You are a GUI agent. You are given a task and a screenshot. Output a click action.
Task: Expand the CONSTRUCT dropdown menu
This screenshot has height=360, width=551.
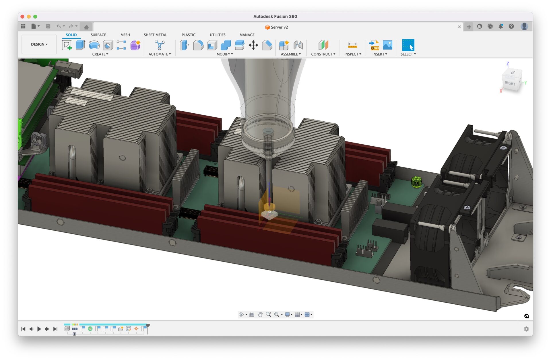click(323, 54)
